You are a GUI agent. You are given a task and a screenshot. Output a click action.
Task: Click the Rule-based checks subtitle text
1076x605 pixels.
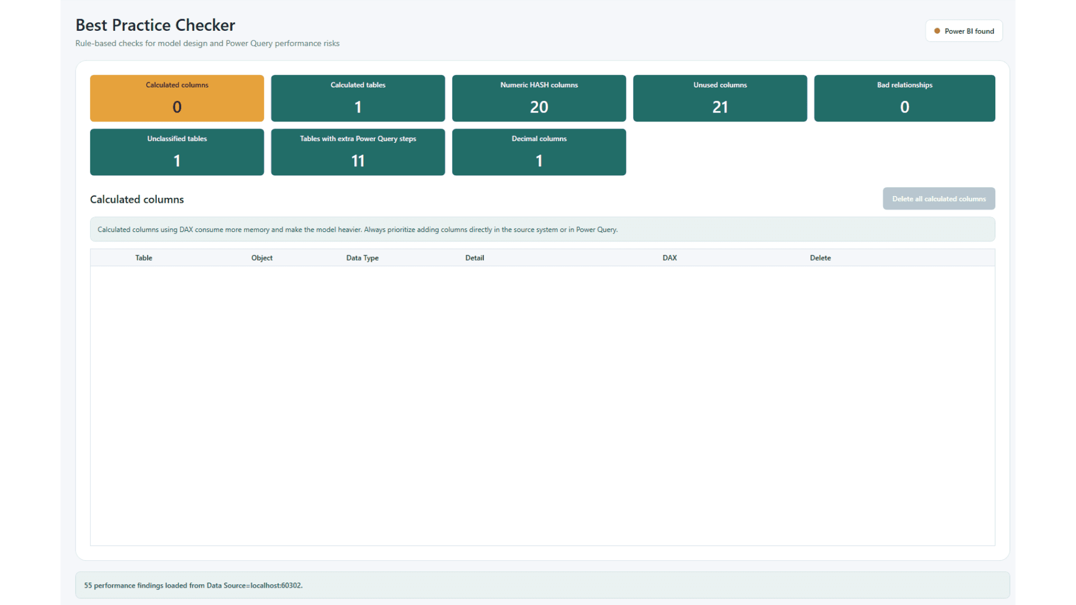coord(207,44)
